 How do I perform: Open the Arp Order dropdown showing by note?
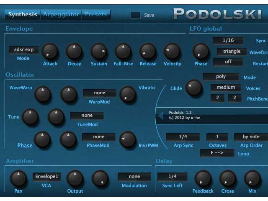(x=251, y=137)
